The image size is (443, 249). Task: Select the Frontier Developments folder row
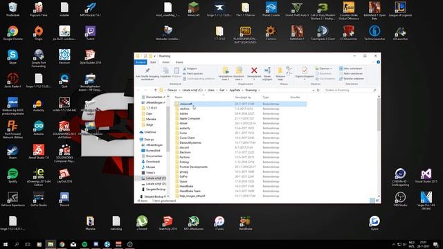(240, 167)
